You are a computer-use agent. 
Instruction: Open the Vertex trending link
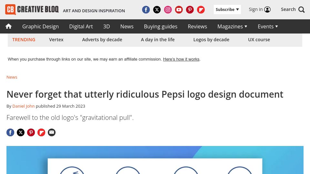pos(56,40)
